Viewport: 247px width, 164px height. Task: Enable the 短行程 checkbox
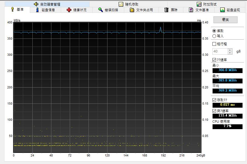(214, 44)
